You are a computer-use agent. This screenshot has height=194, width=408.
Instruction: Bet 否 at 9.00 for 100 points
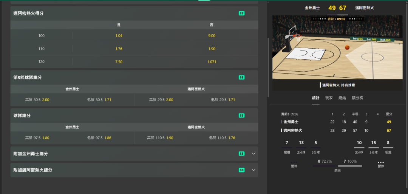pyautogui.click(x=212, y=35)
